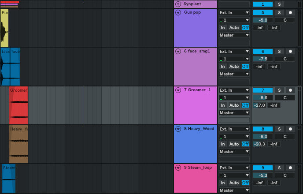The height and width of the screenshot is (194, 303).
Task: Open input channel 1 dropdown on Steam_loop
Action: (x=234, y=175)
